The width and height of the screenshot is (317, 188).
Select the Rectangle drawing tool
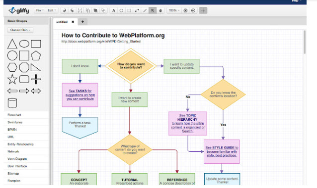pos(129,10)
